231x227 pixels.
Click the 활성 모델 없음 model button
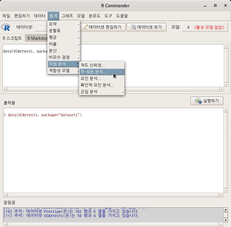(205, 27)
